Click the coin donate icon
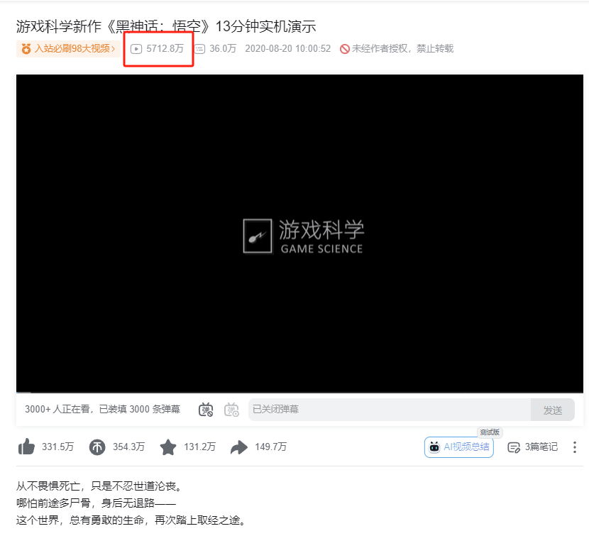This screenshot has height=536, width=589. [97, 447]
